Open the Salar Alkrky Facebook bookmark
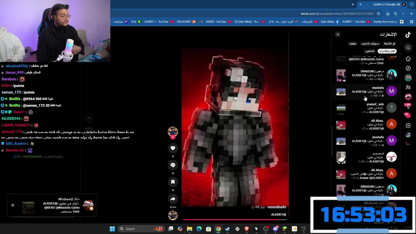Image resolution: width=416 pixels, height=234 pixels. [x=330, y=22]
